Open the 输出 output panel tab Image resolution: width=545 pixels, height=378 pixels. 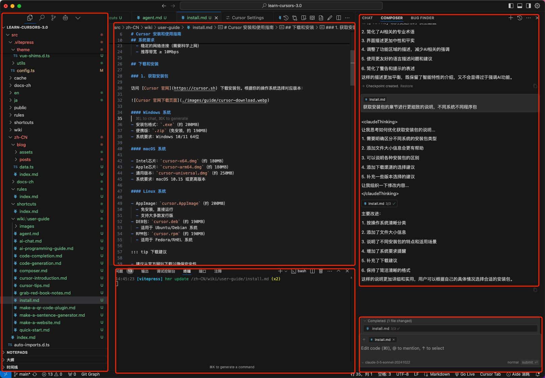coord(145,271)
